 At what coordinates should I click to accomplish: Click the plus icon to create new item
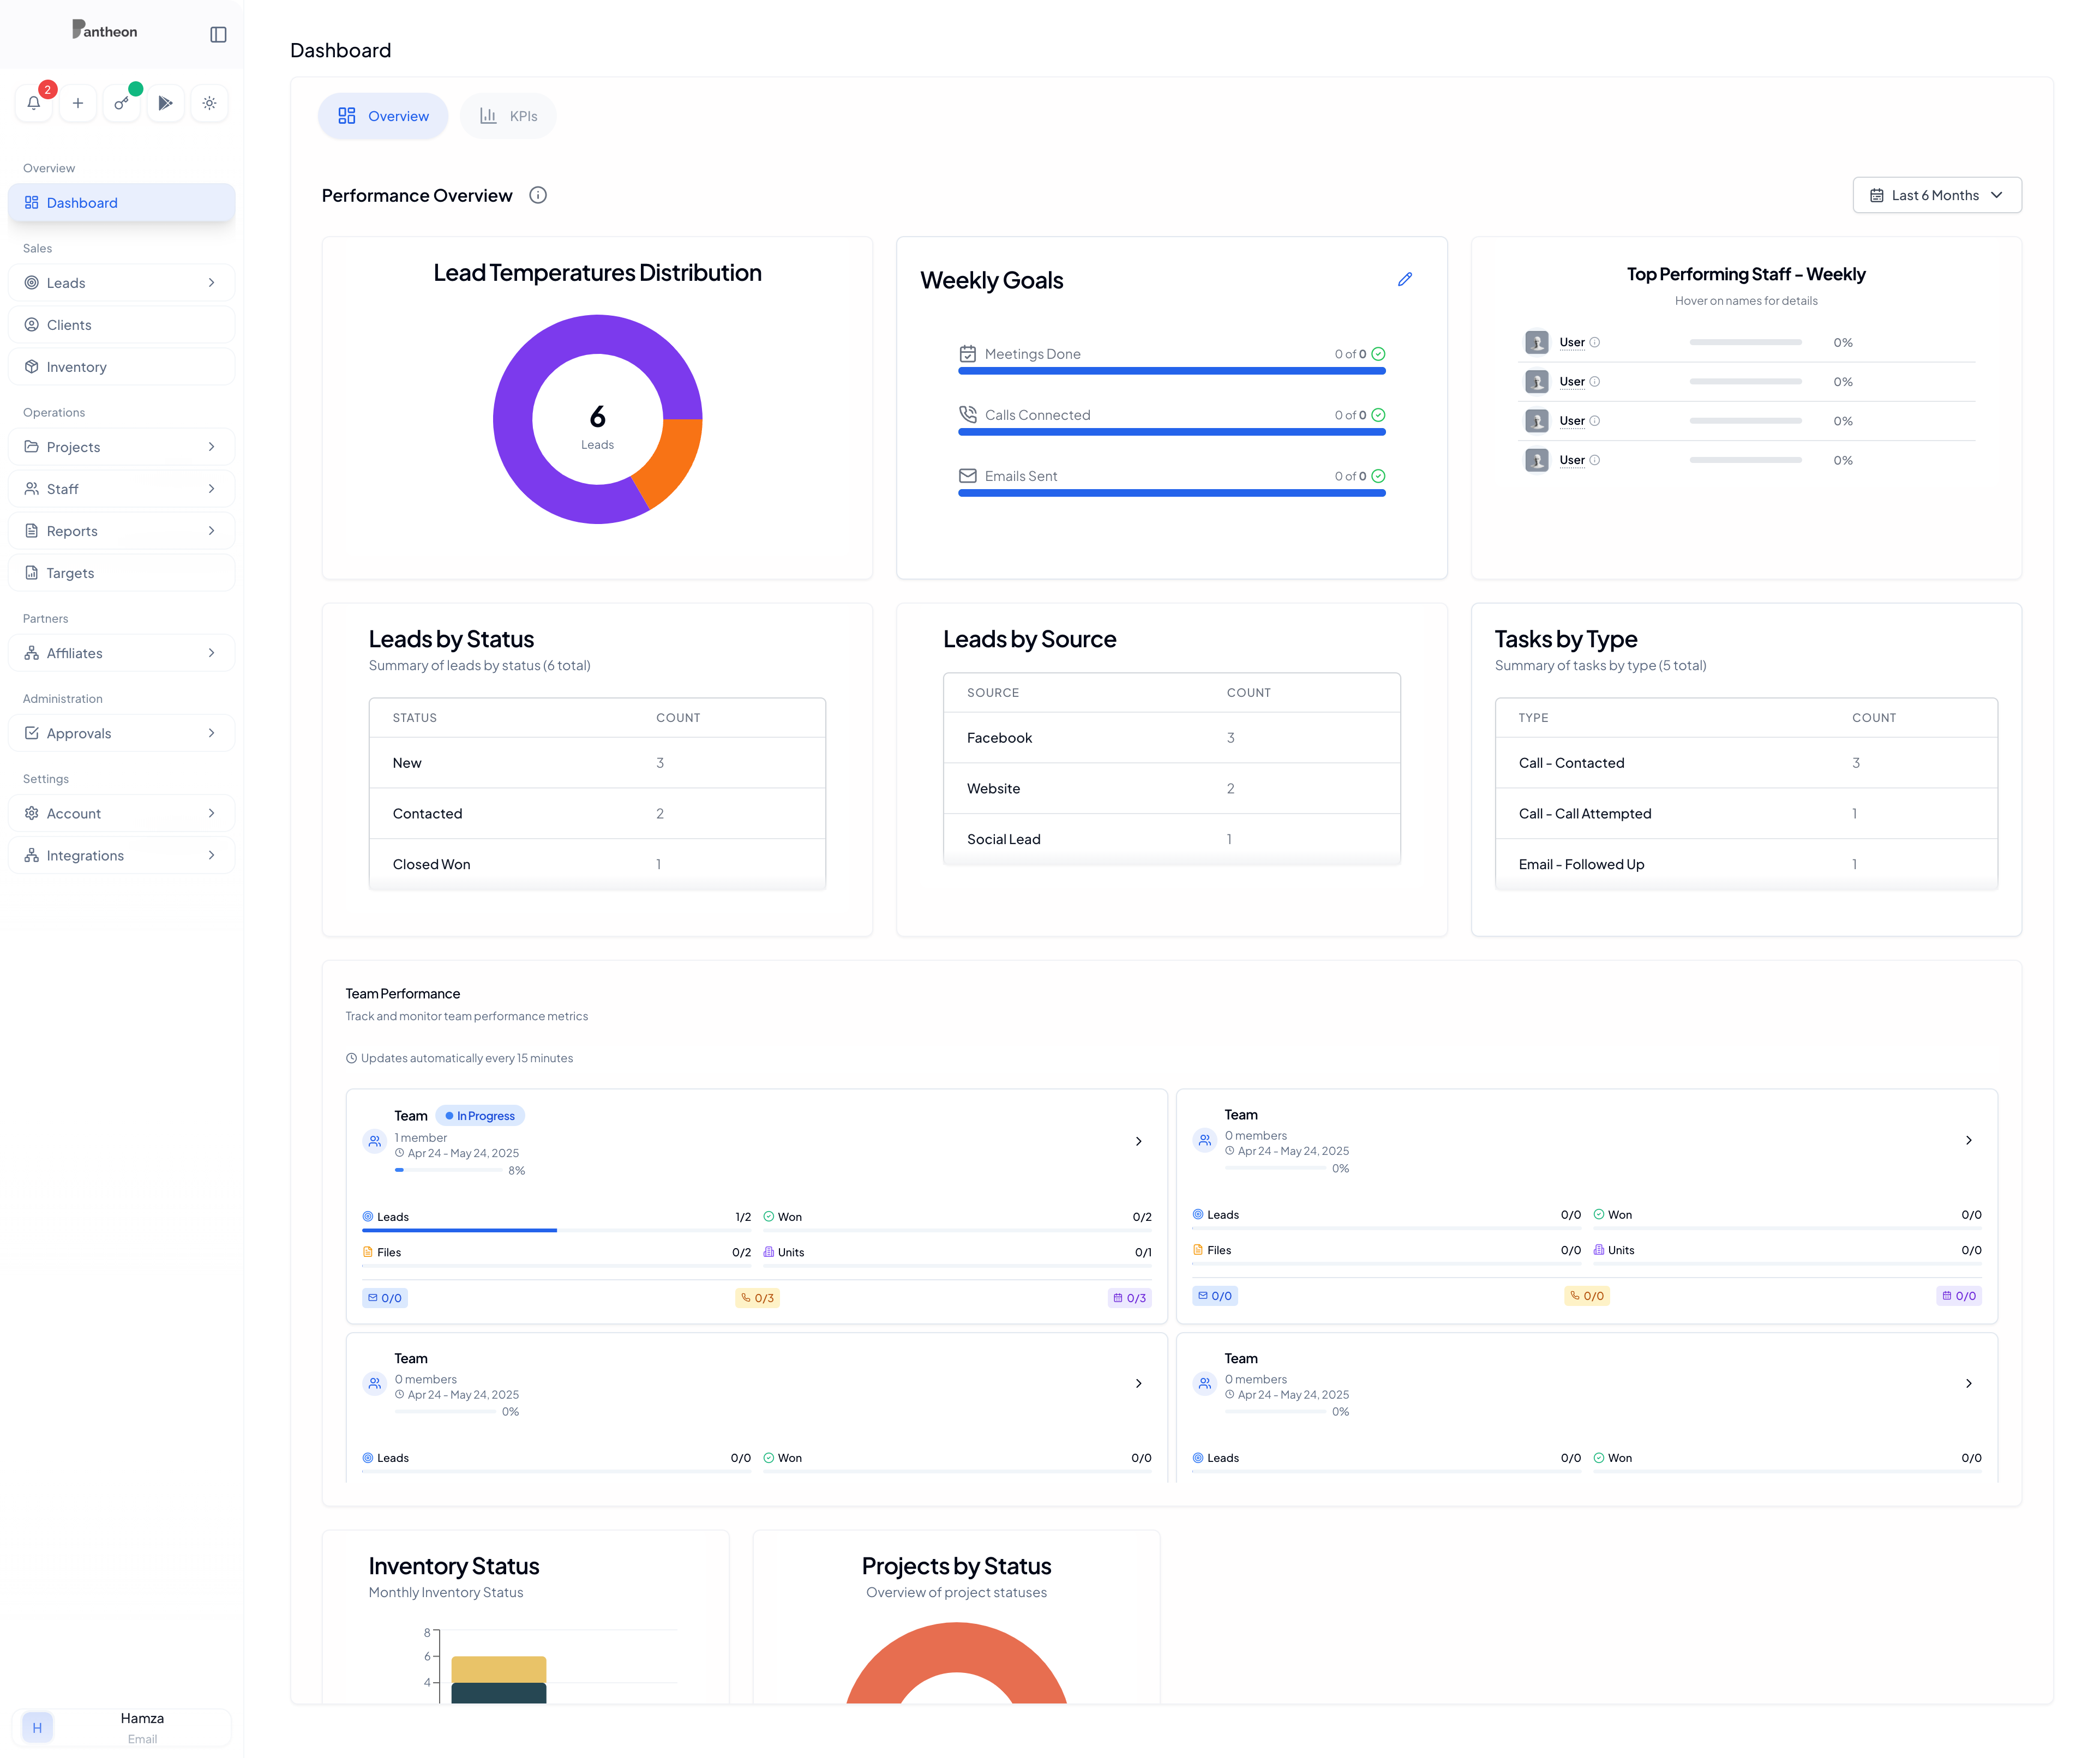[x=78, y=103]
